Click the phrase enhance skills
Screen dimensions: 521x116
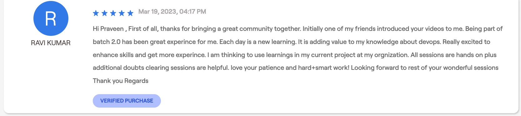[119, 55]
